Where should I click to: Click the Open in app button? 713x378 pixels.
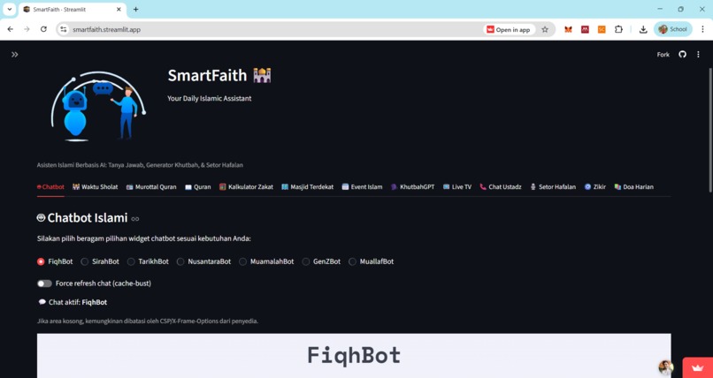pos(509,29)
